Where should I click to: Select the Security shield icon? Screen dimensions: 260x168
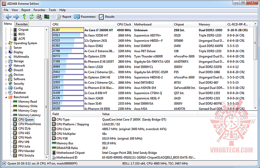[x=10, y=84]
